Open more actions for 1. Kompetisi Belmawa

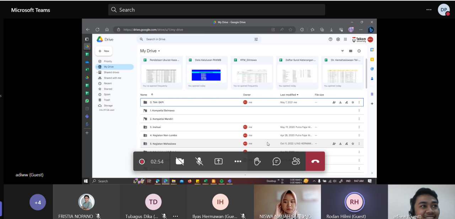(359, 111)
